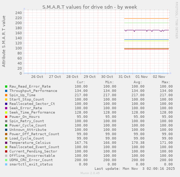Select the Seek_Time_Performance legend label

32,112
